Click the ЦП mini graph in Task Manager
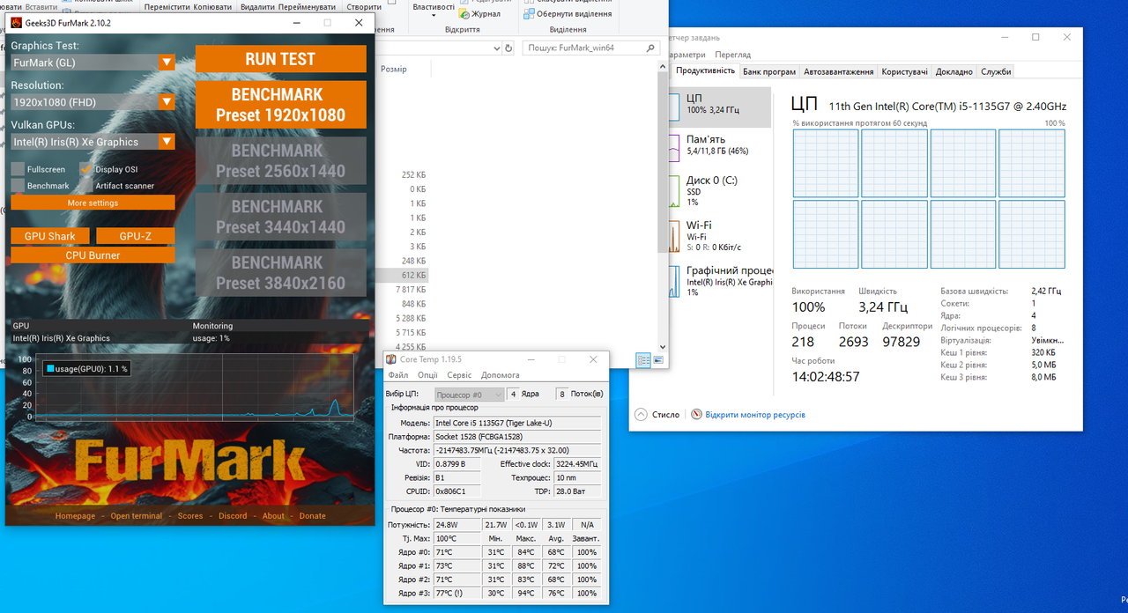Image resolution: width=1128 pixels, height=613 pixels. 674,107
